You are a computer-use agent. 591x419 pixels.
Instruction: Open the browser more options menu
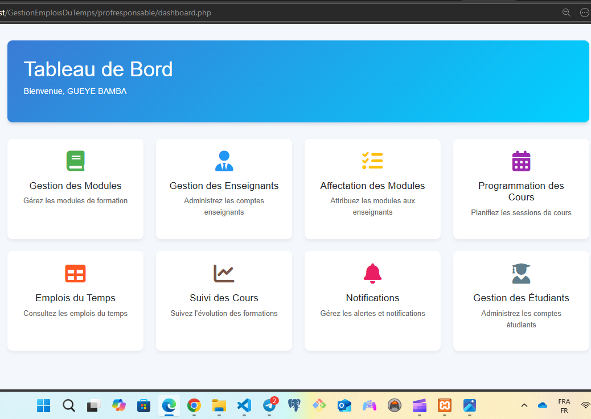coord(584,13)
